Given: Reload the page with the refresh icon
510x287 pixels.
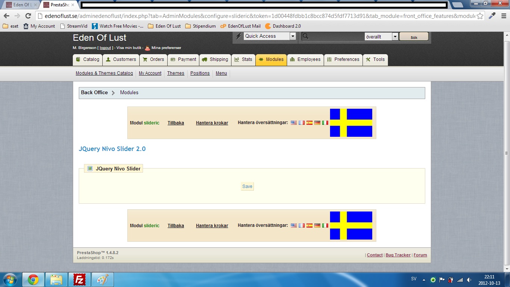Looking at the screenshot, I should pyautogui.click(x=28, y=16).
